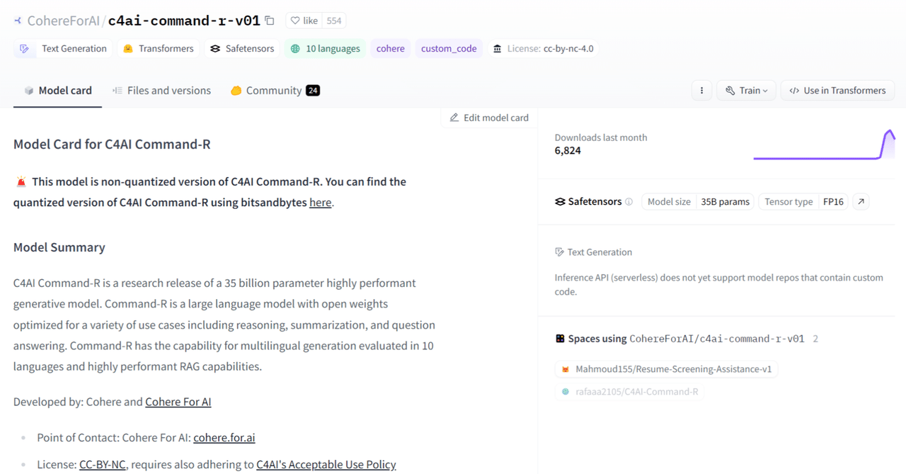This screenshot has height=474, width=906.
Task: Expand the Train dropdown
Action: (x=747, y=91)
